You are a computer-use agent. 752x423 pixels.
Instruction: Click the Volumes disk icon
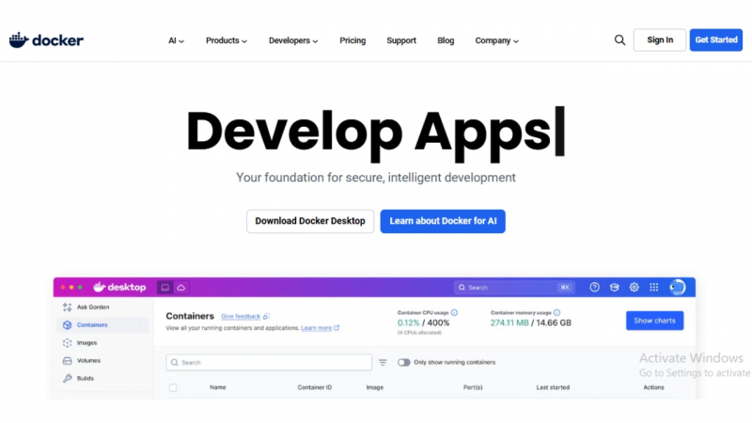tap(67, 361)
